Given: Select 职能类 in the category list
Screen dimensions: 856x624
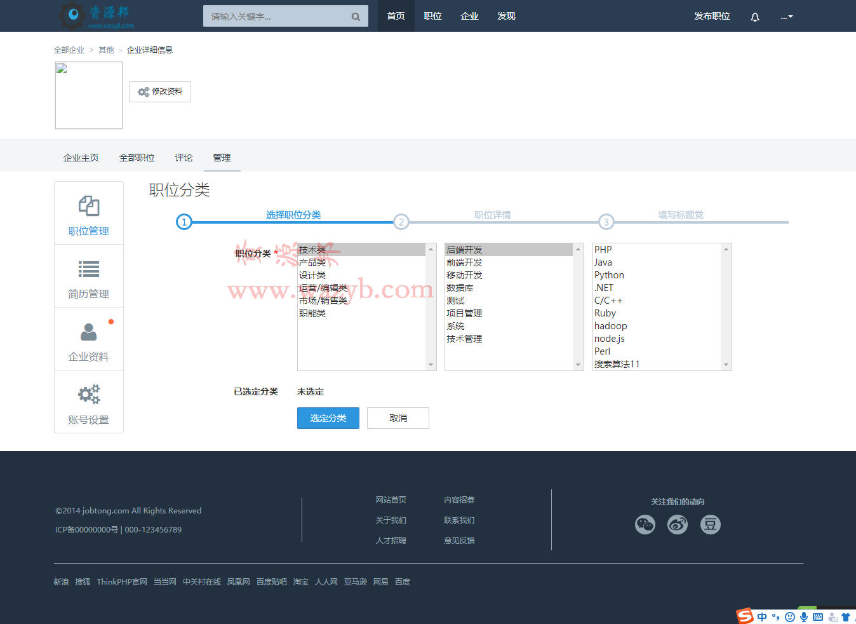Looking at the screenshot, I should click(x=362, y=313).
